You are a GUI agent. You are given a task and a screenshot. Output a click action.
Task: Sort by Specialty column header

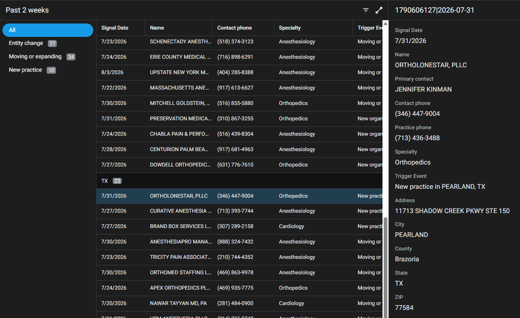coord(313,28)
